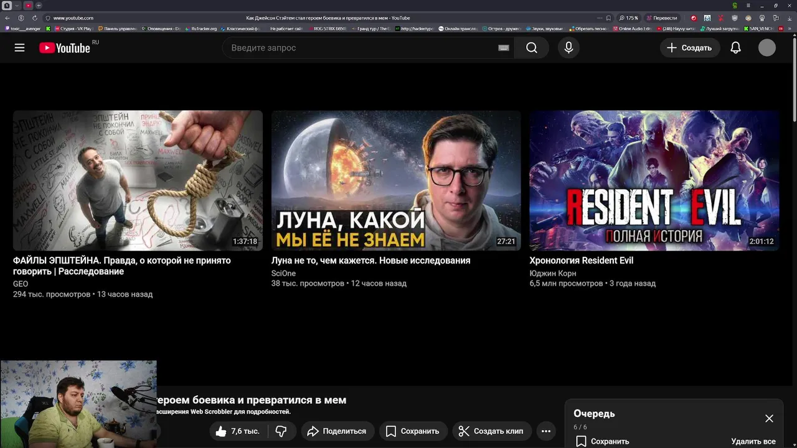
Task: Like the video with 7,6 тыс.
Action: pyautogui.click(x=237, y=431)
